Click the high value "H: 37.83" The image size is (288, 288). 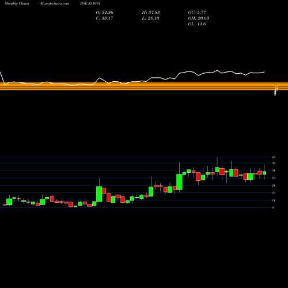(x=151, y=13)
